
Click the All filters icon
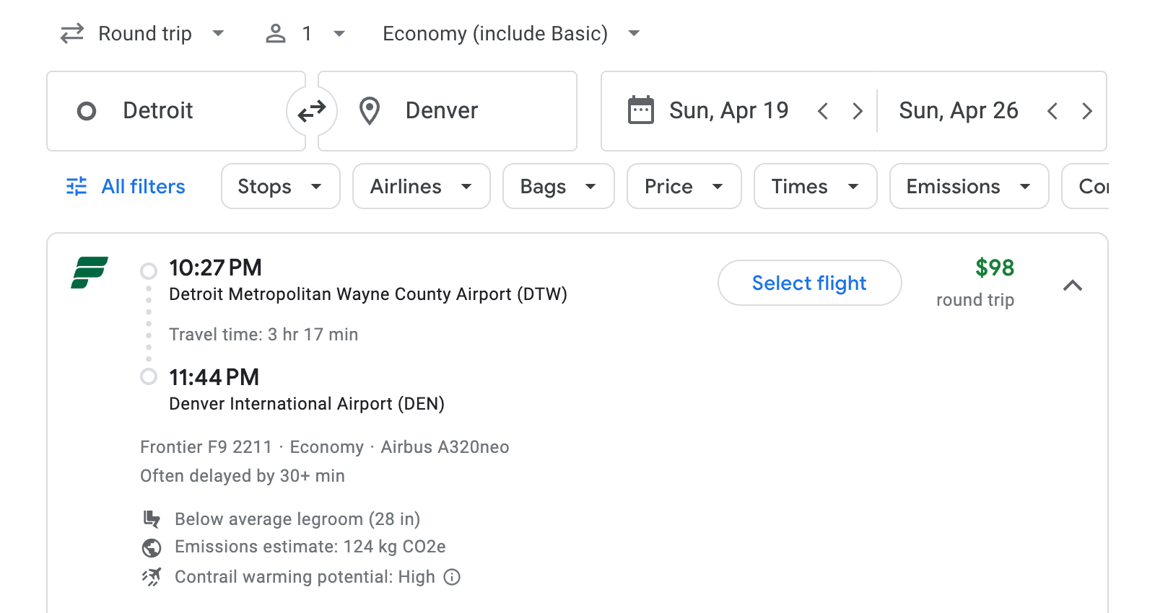(76, 186)
